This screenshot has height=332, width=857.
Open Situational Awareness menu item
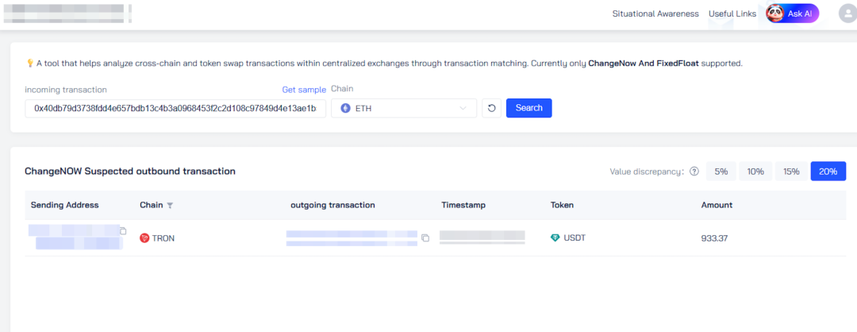[x=655, y=14]
